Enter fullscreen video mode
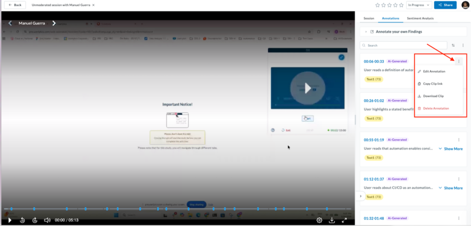The height and width of the screenshot is (226, 471). coord(344,220)
